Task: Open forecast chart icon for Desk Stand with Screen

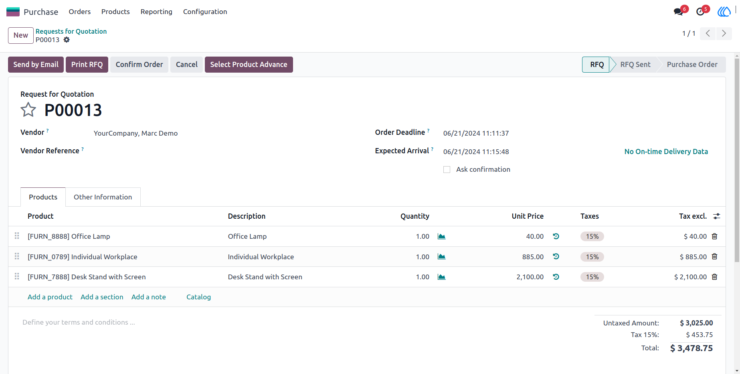Action: 441,277
